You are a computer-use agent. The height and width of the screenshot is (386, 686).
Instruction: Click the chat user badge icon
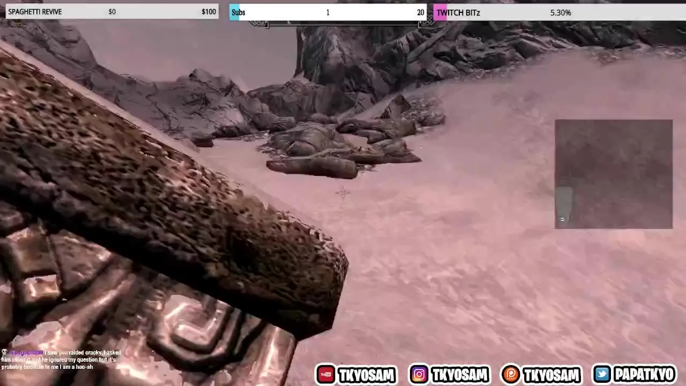pos(4,352)
